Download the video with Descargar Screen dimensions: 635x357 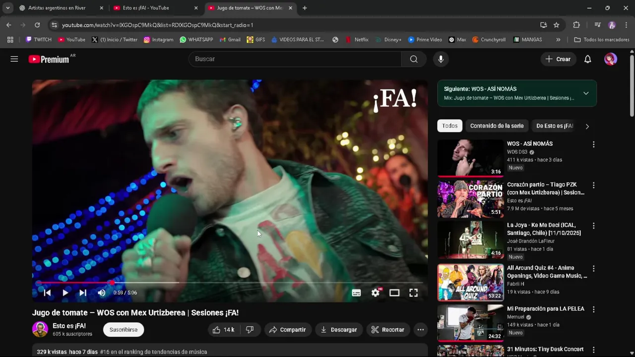339,330
